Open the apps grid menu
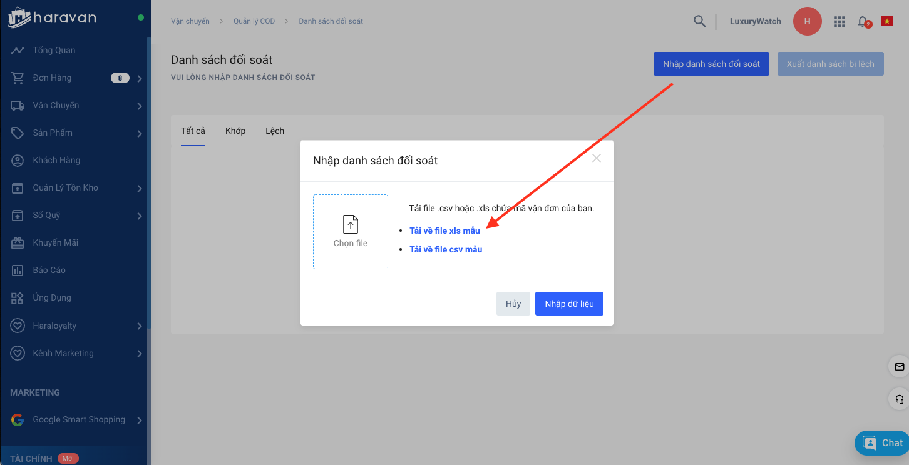This screenshot has width=909, height=465. (840, 22)
